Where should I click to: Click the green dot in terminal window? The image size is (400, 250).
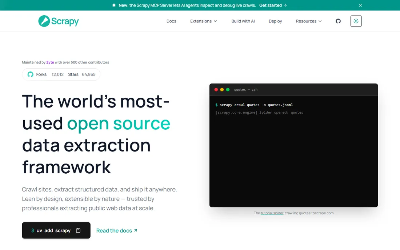(228, 90)
